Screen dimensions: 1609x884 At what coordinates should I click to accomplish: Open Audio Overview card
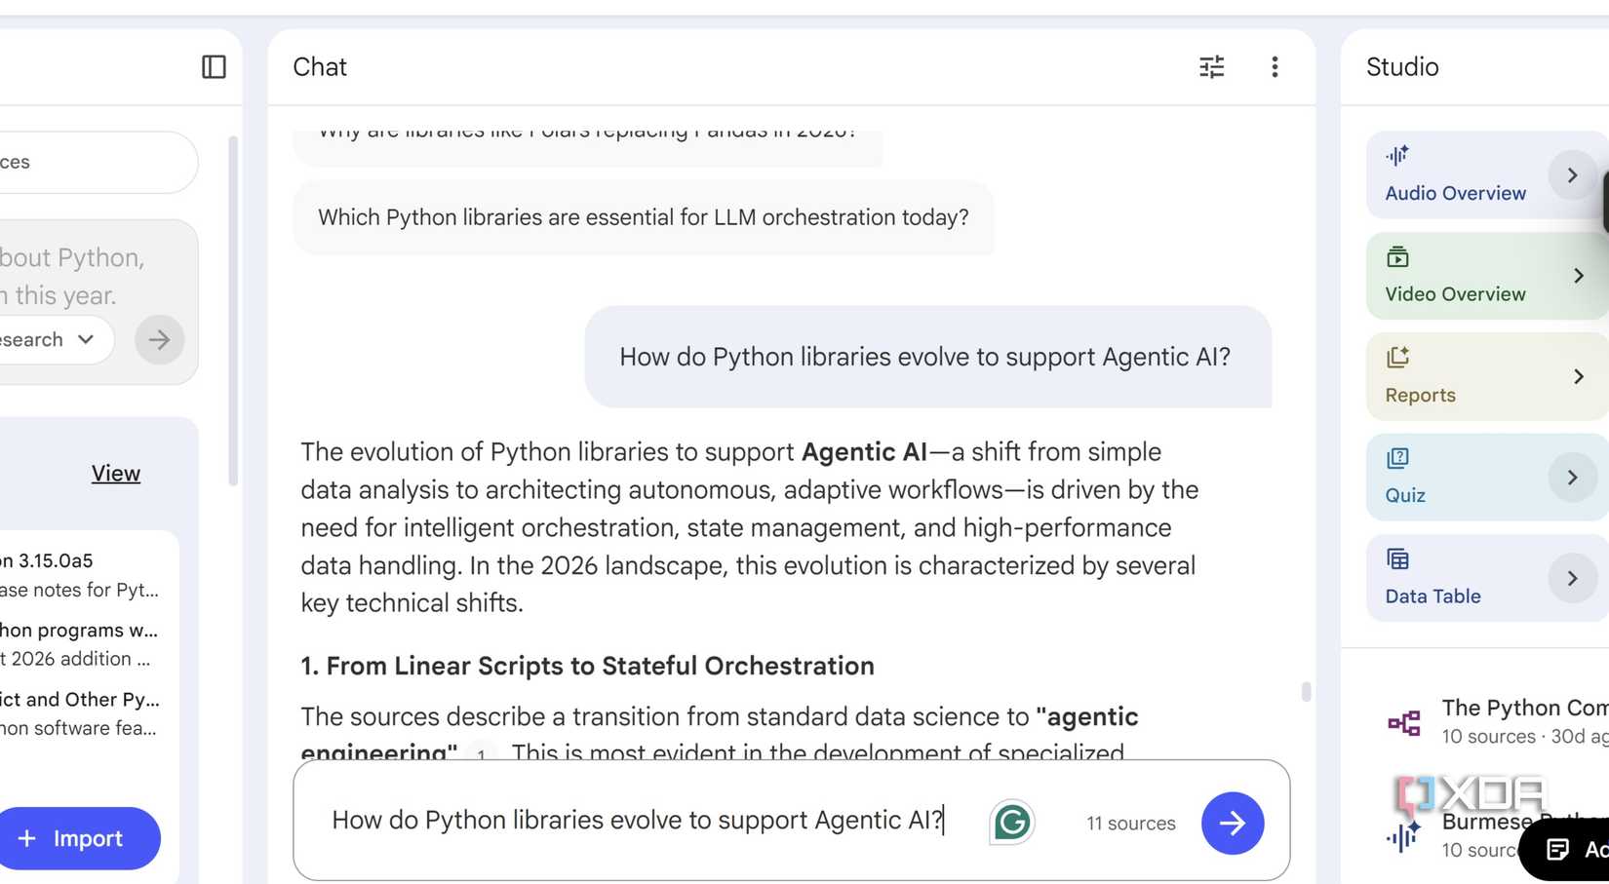point(1488,175)
